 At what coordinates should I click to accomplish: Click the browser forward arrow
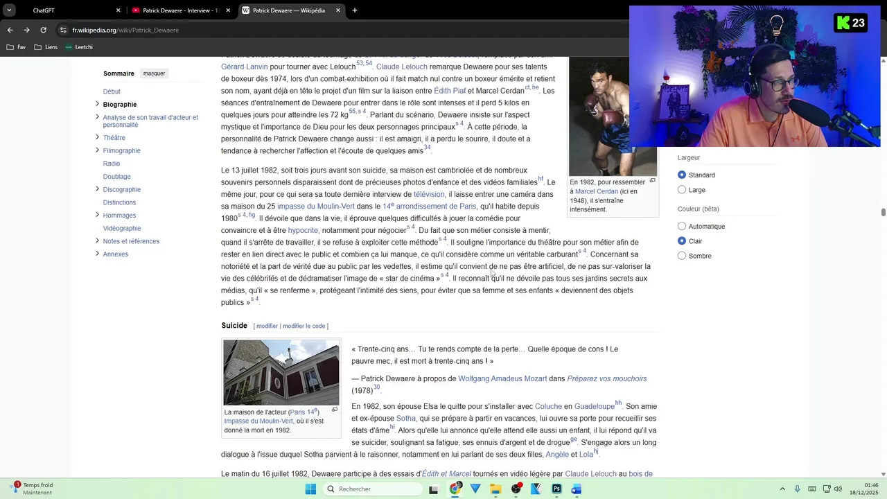(26, 30)
